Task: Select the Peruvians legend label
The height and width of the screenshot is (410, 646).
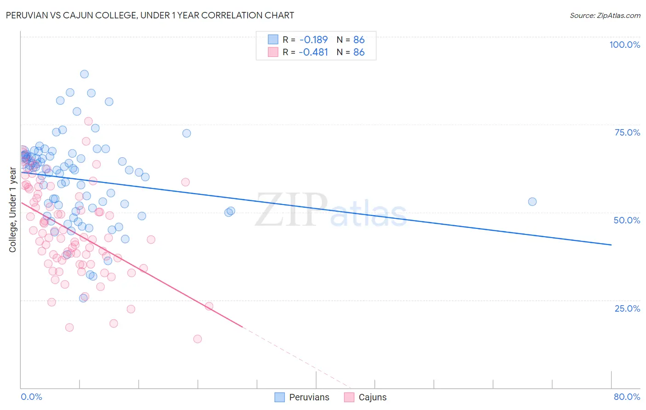Action: [x=309, y=397]
